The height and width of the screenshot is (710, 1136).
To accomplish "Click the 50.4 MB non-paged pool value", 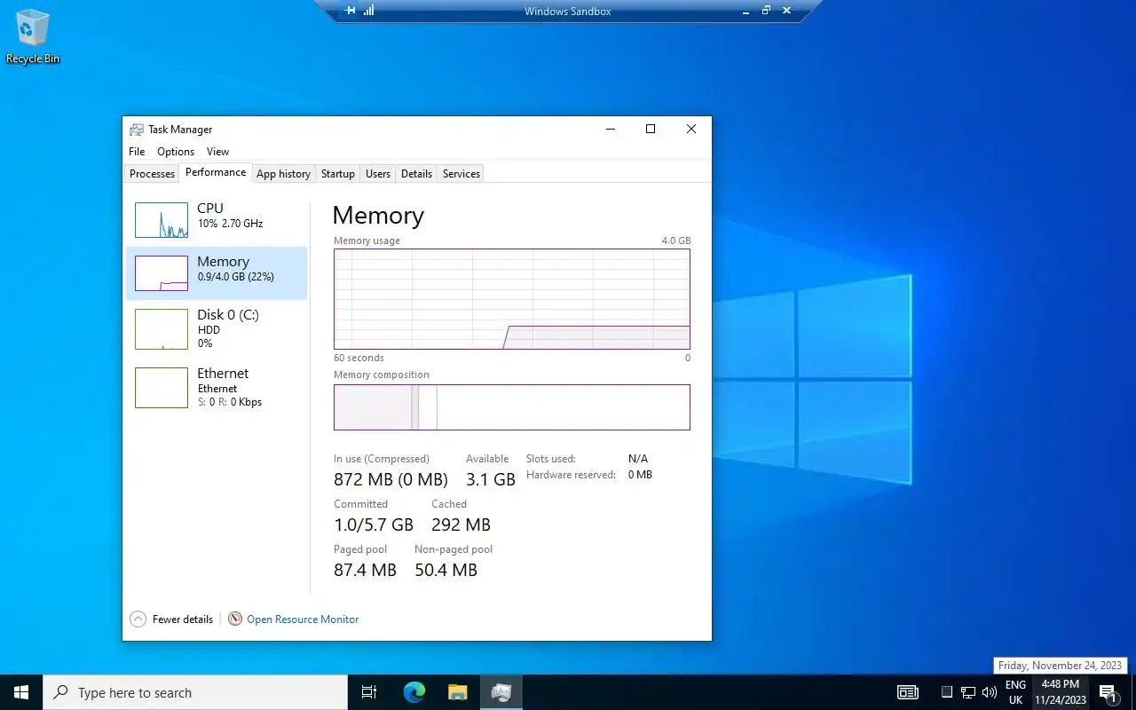I will coord(446,570).
